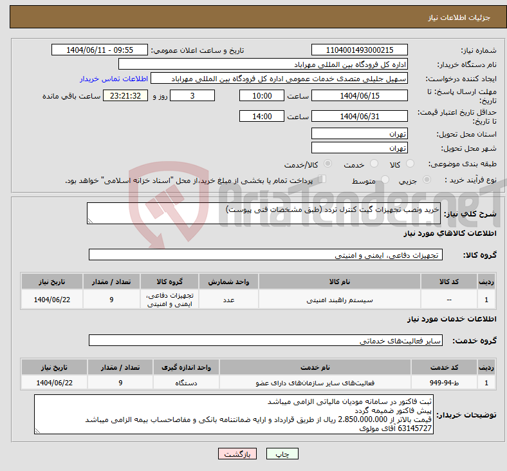Click the service group field سایر فعالیت‌های خدماتی

click(266, 341)
